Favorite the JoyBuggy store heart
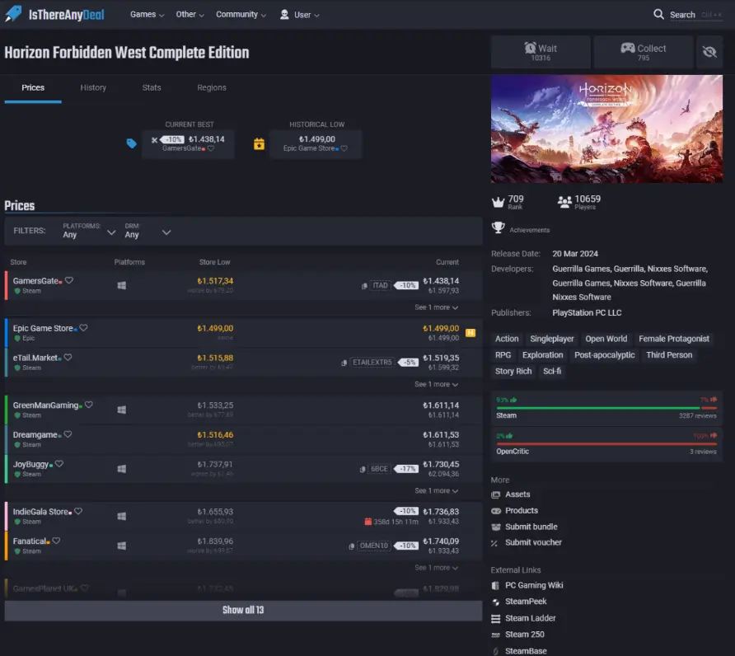This screenshot has width=735, height=656. (59, 464)
